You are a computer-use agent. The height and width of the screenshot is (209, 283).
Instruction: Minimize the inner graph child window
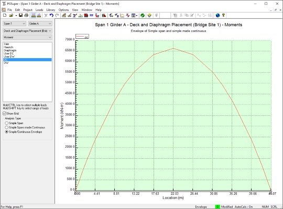click(x=271, y=10)
